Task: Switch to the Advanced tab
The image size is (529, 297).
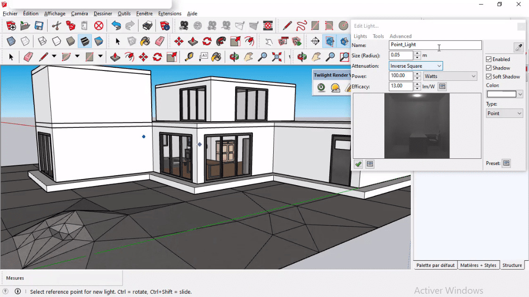Action: (x=400, y=36)
